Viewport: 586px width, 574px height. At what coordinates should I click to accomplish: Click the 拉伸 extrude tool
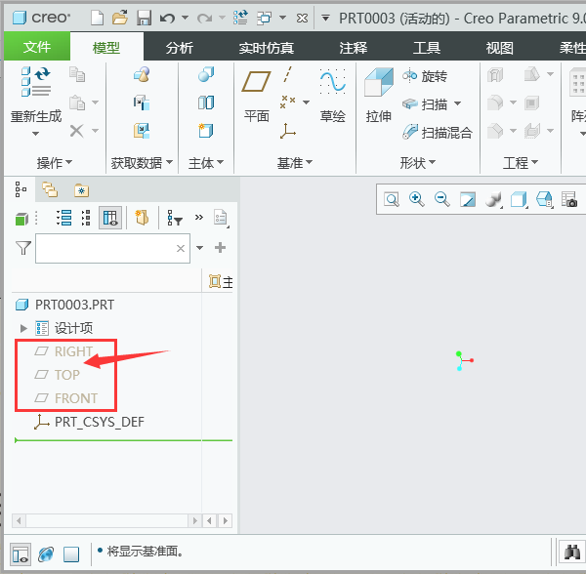tap(379, 96)
